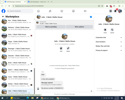The height and width of the screenshot is (100, 125).
Task: Open Papas - 3 Beds 2 Baths conversation
Action: coord(17,43)
